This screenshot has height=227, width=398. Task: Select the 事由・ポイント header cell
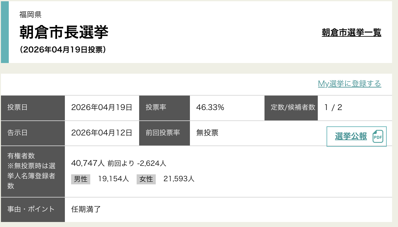[x=33, y=209]
